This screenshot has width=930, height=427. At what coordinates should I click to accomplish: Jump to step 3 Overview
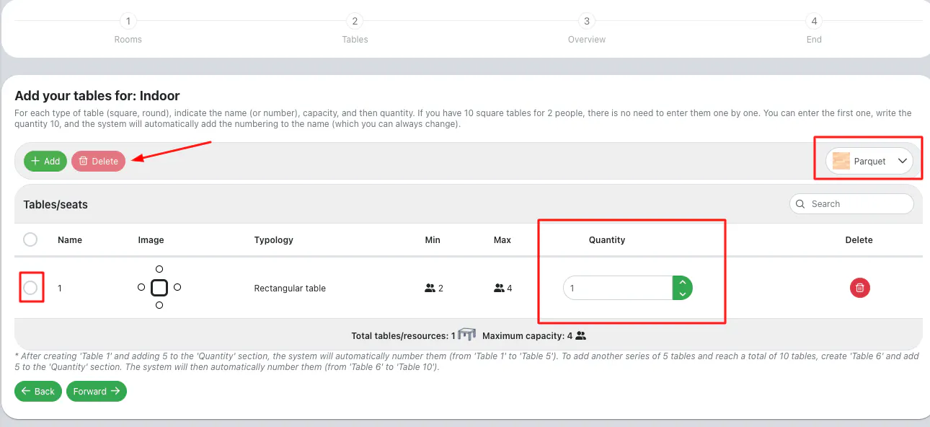[x=587, y=22]
